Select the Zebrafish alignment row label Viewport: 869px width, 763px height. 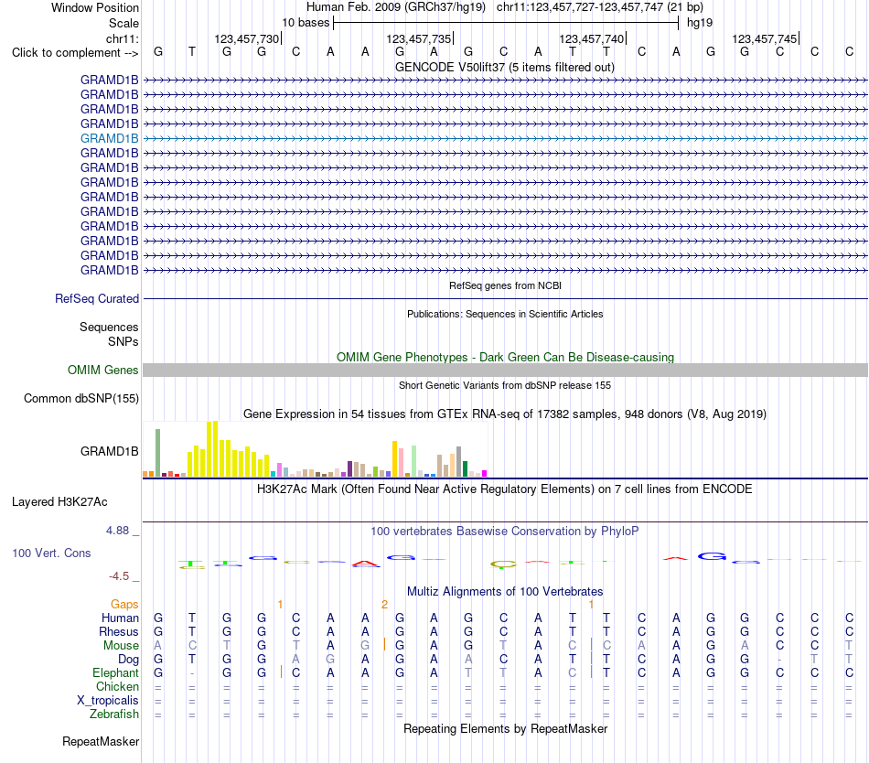(114, 715)
